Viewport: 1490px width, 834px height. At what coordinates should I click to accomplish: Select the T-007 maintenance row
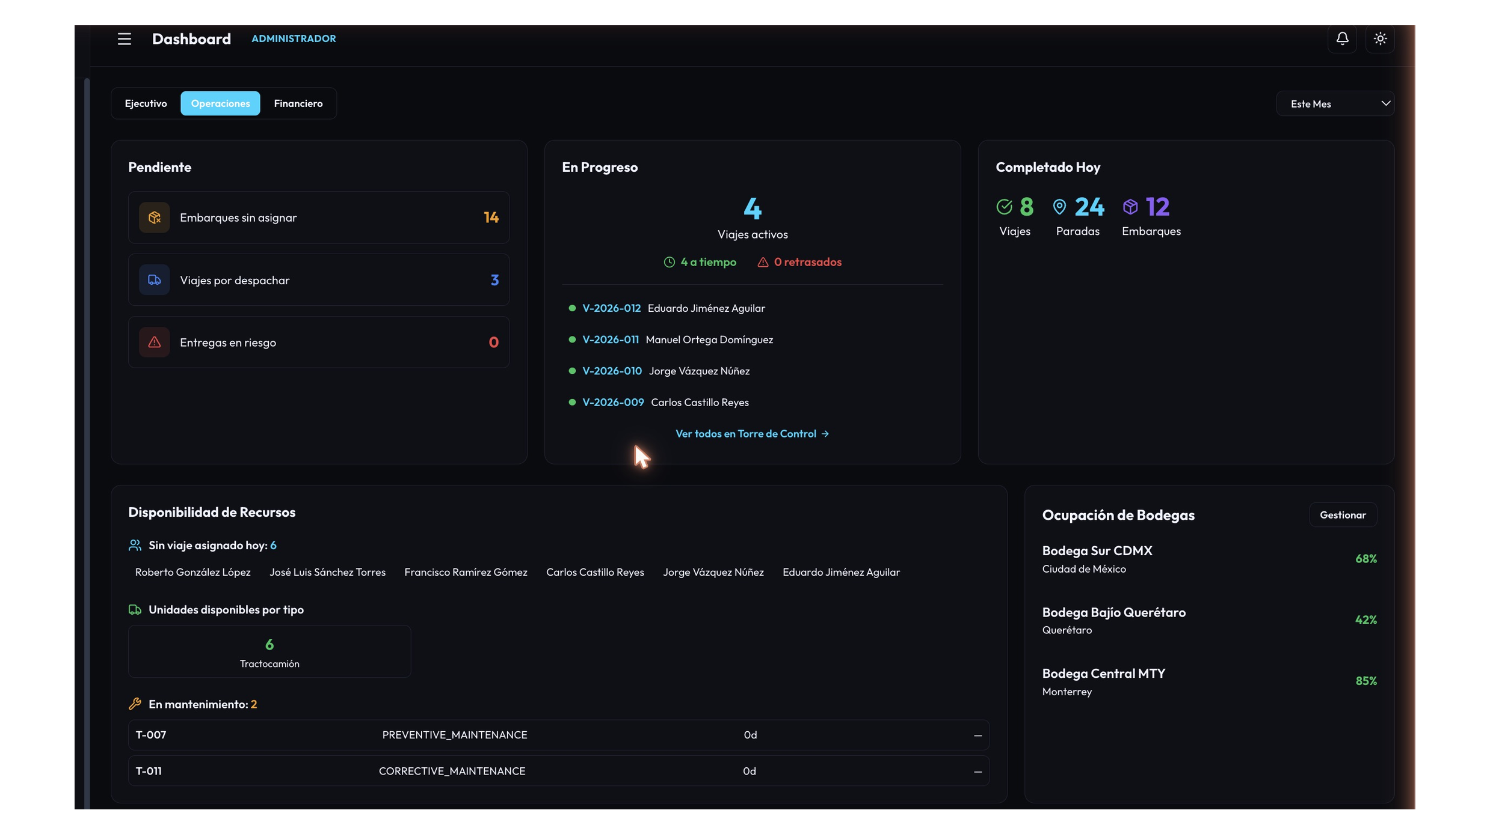559,735
